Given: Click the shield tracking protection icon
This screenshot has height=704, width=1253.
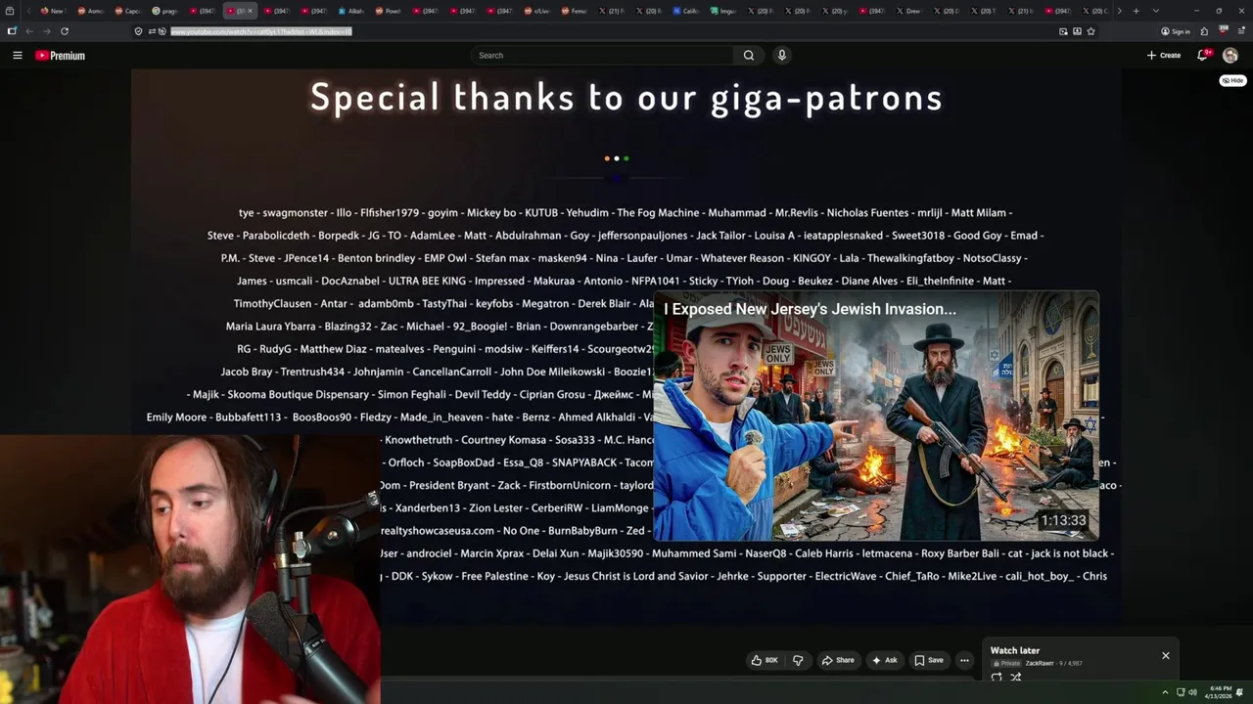Looking at the screenshot, I should point(138,31).
